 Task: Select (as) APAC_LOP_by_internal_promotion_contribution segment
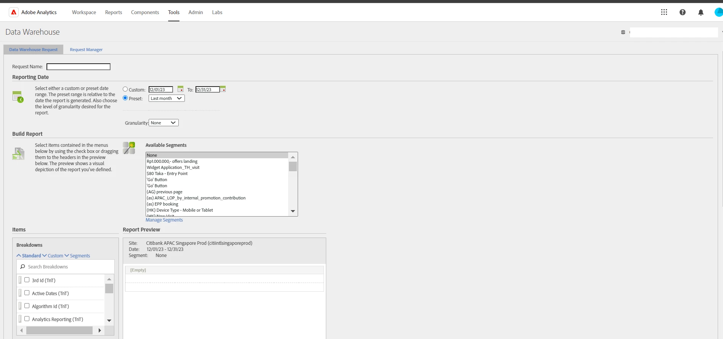(217, 198)
